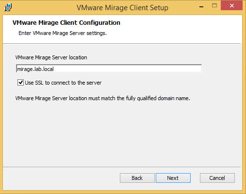Click the disabled maximize window button
Image resolution: width=246 pixels, height=194 pixels.
[x=214, y=6]
